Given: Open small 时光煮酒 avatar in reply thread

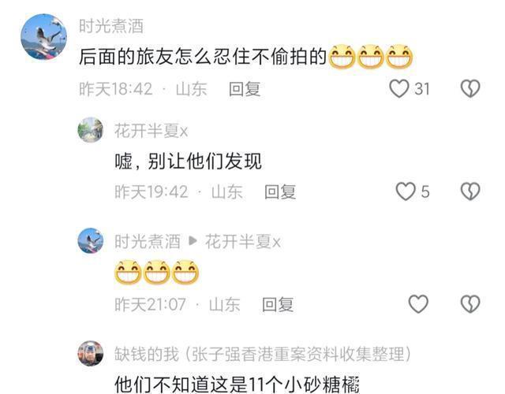Looking at the screenshot, I should (x=91, y=240).
